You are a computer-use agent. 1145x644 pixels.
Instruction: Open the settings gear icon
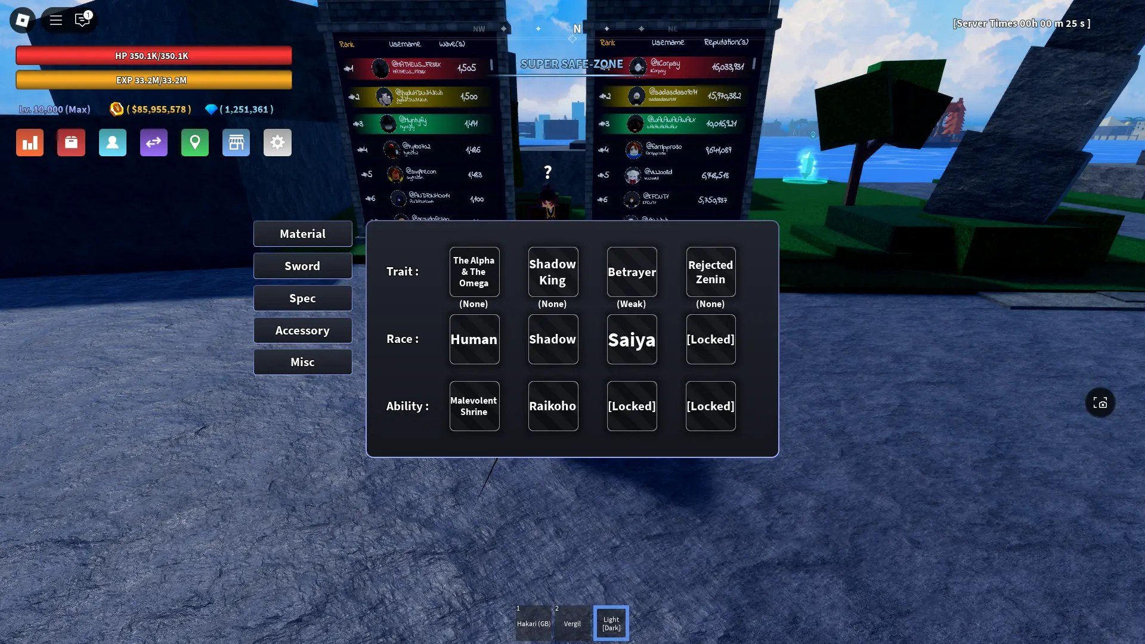[x=277, y=143]
